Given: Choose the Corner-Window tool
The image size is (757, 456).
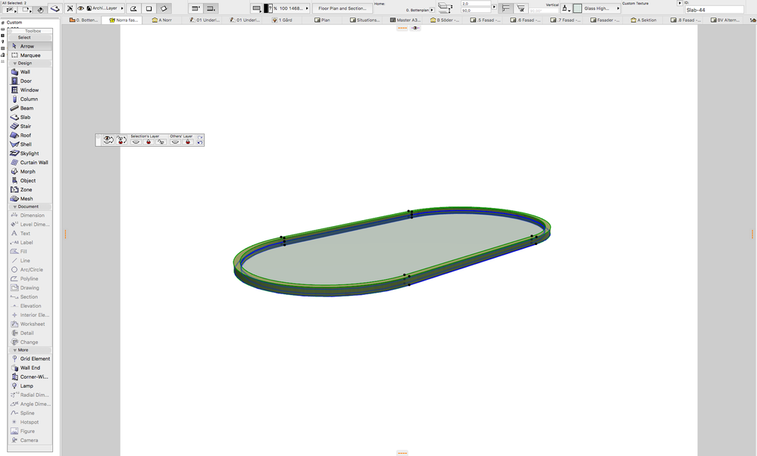Looking at the screenshot, I should pos(30,377).
